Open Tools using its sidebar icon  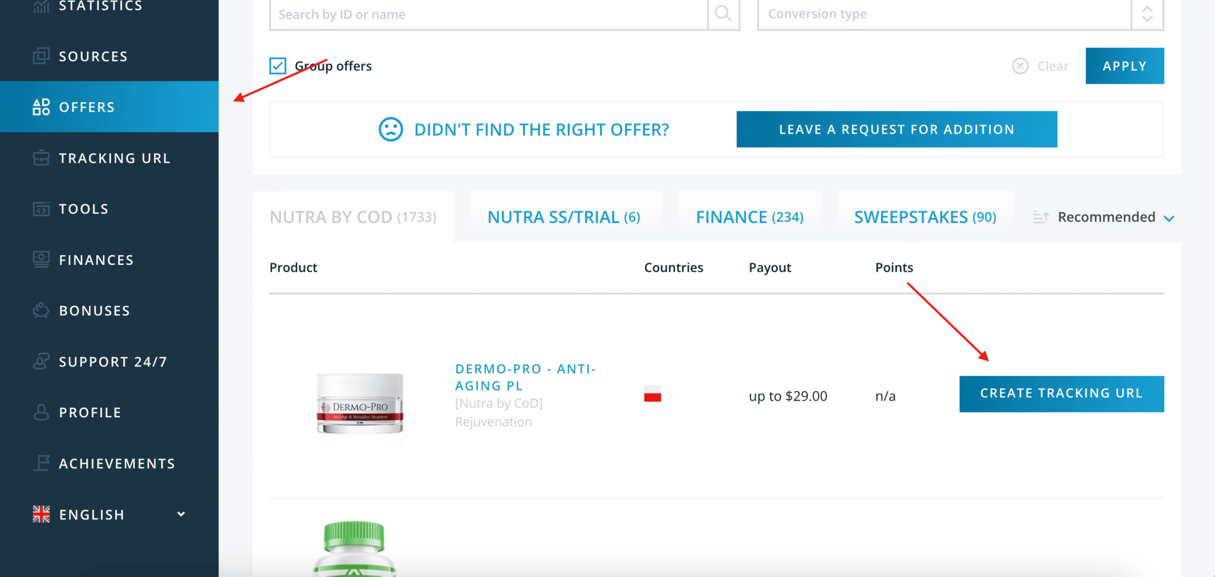tap(40, 208)
